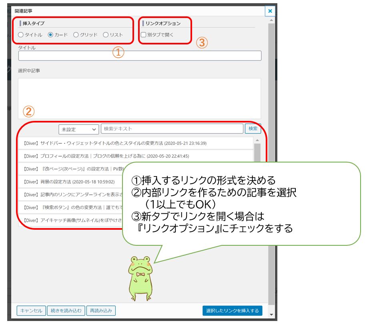Screen dimensions: 385x325
Task: Select the カード insert type radio
Action: tap(50, 35)
